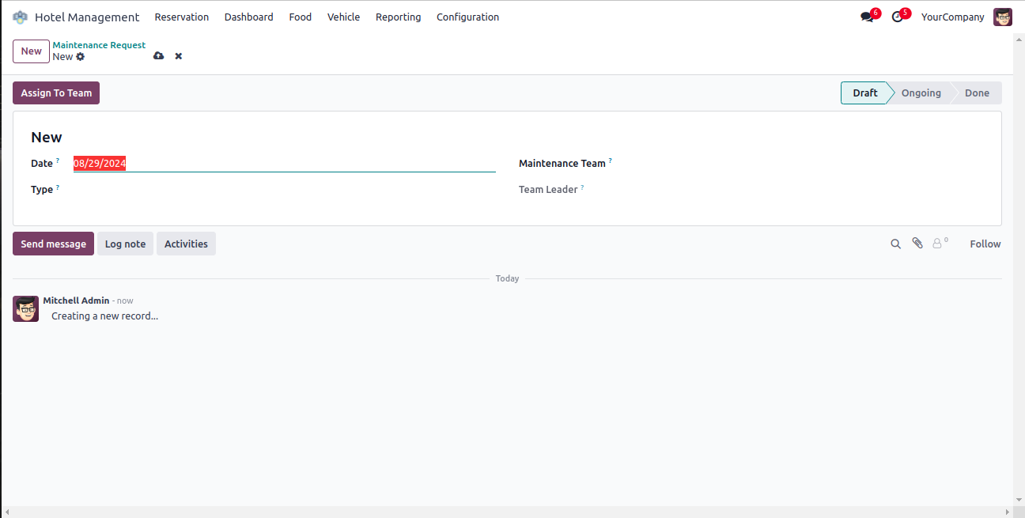Set status to Done stage
1025x518 pixels.
pyautogui.click(x=977, y=93)
